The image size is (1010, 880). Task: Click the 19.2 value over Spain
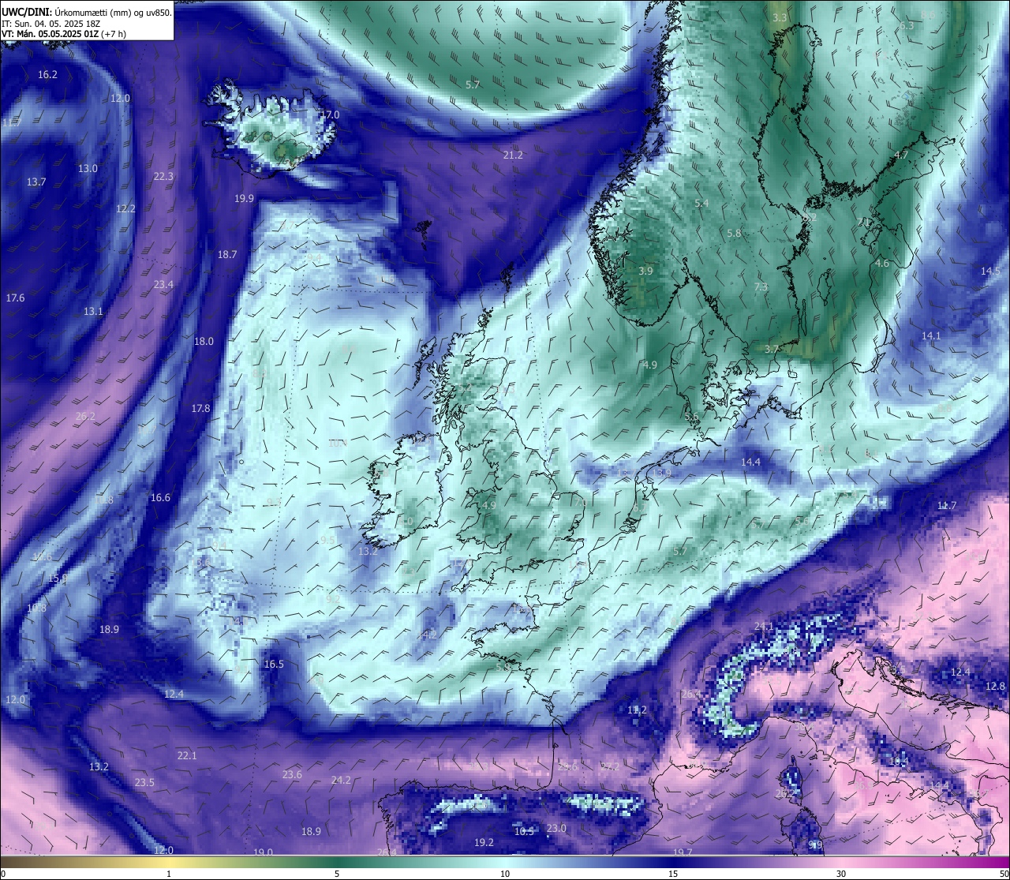484,843
